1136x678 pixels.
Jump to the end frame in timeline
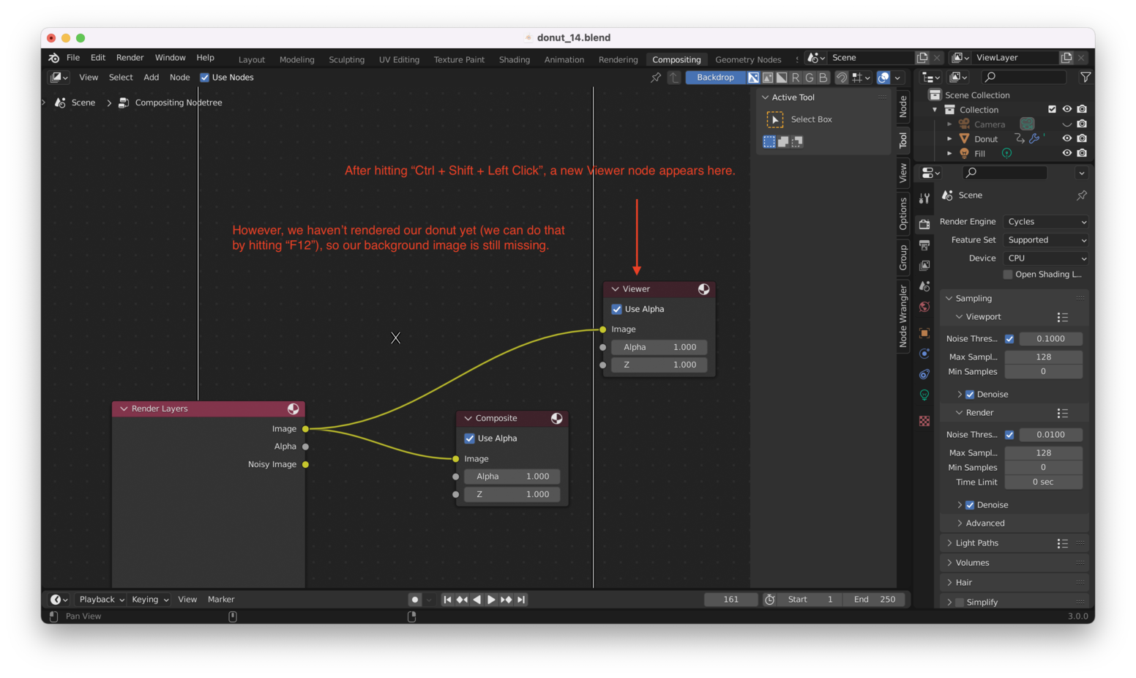coord(521,600)
